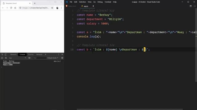The image size is (197, 110).
Task: Select DevTools Console tab
Action: (22, 54)
